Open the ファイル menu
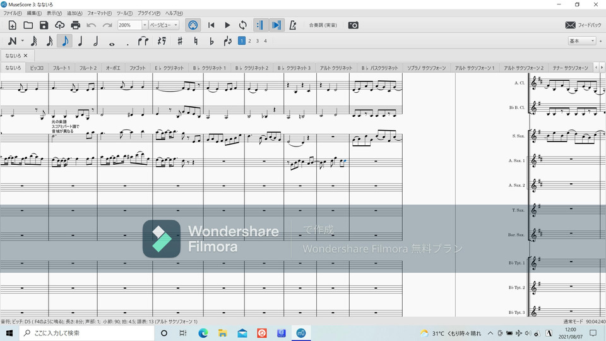Viewport: 606px width, 341px height. coord(13,13)
